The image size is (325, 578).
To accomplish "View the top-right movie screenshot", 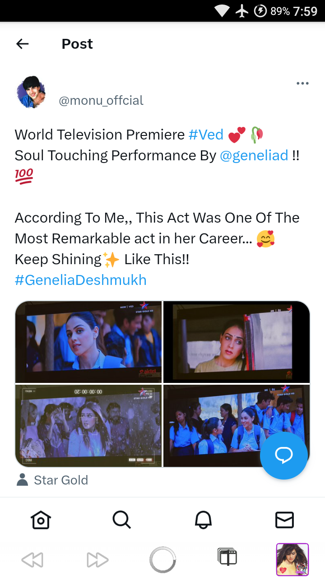I will [237, 342].
